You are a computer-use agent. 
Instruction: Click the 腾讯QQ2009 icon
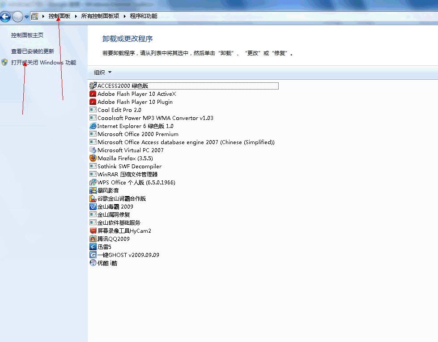(x=93, y=239)
